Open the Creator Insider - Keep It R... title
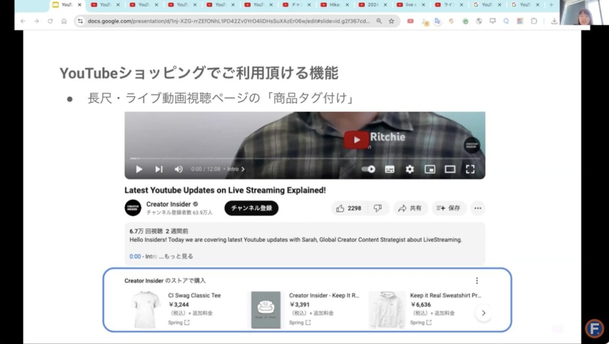This screenshot has height=344, width=609. (324, 295)
